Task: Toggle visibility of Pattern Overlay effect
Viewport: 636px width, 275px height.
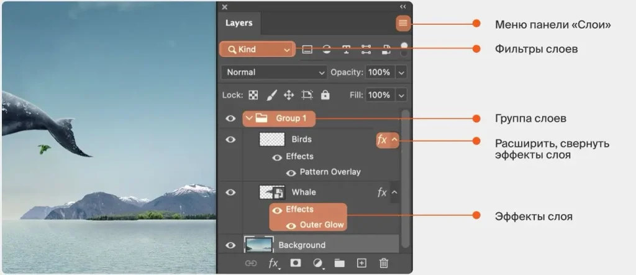Action: point(291,172)
